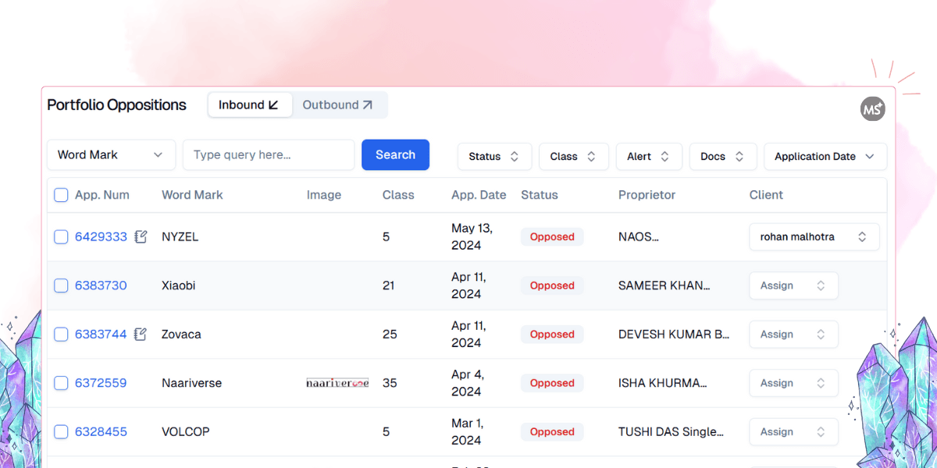Screen dimensions: 937x468
Task: Tick the checkbox for Naariverse row
Action: click(61, 383)
